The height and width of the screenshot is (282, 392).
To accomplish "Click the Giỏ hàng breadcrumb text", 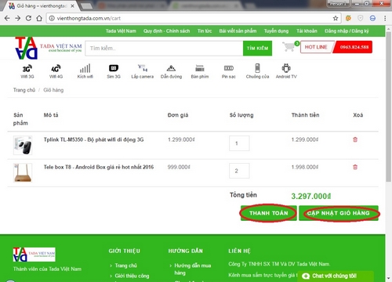I will pos(53,90).
